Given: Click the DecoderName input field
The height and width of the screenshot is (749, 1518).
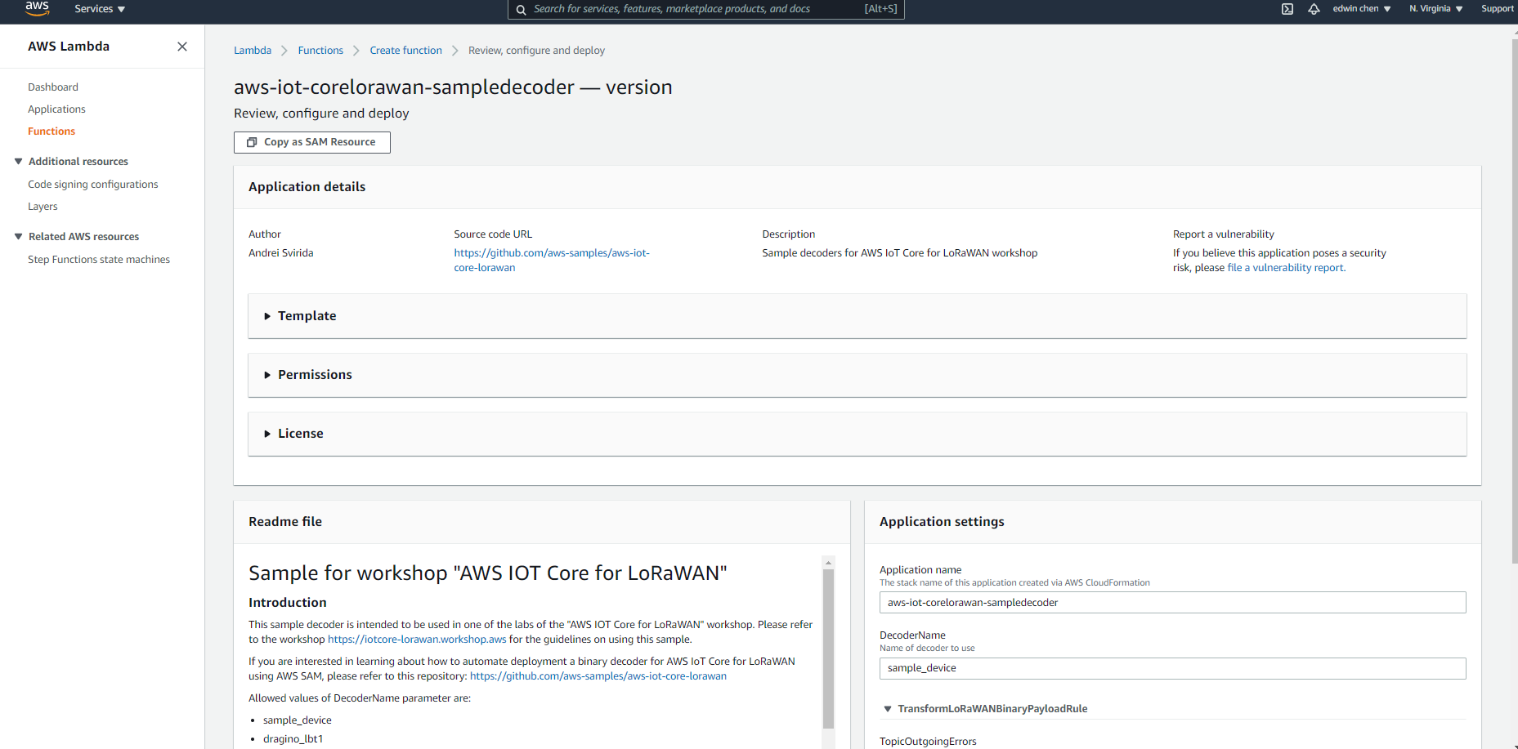Looking at the screenshot, I should pos(1172,668).
